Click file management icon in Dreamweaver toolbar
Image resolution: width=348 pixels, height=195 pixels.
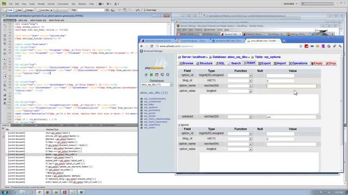click(x=107, y=10)
